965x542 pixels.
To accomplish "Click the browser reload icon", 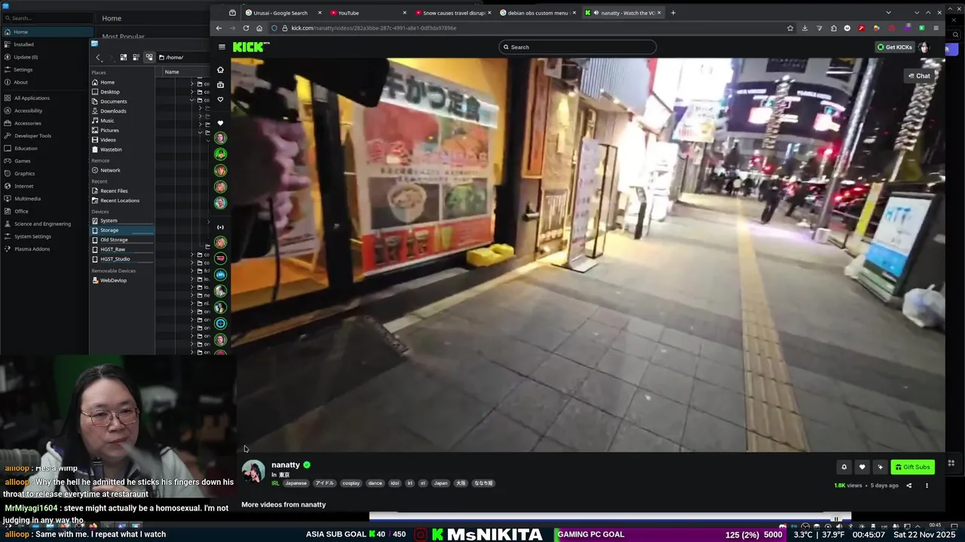I will pyautogui.click(x=246, y=28).
